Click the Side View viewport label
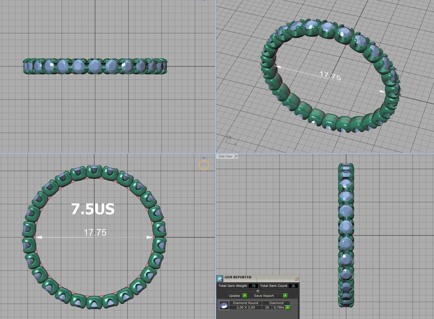Image resolution: width=434 pixels, height=319 pixels. 225,156
